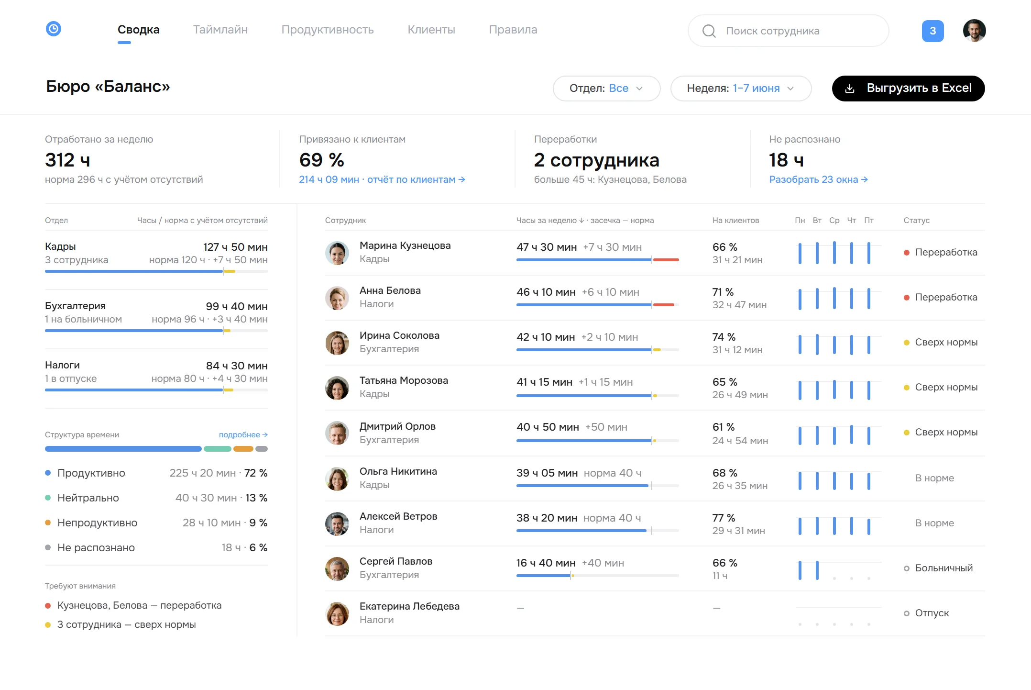The image size is (1031, 690).
Task: Click Alexey Vetrov's avatar photo
Action: click(x=337, y=523)
